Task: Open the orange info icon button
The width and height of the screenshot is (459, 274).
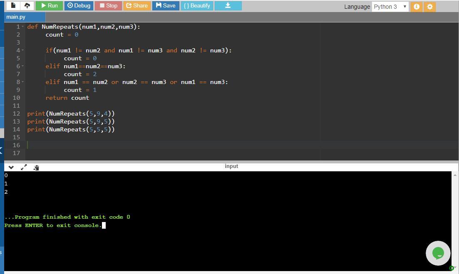Action: coord(416,7)
